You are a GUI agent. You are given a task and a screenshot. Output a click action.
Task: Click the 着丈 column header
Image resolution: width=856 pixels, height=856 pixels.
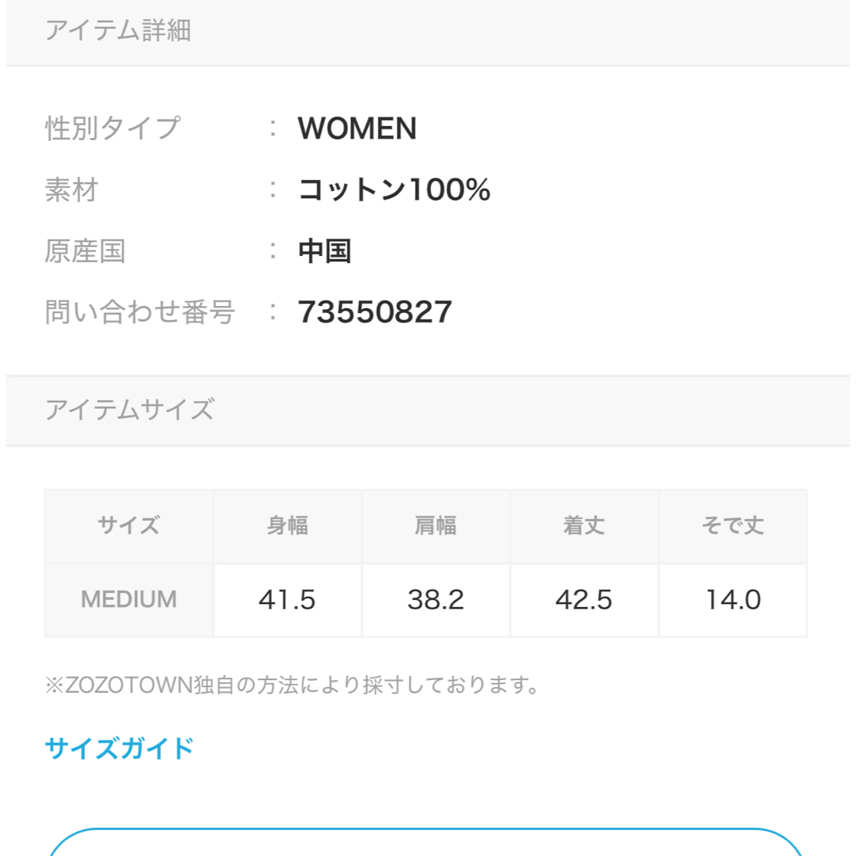click(584, 525)
